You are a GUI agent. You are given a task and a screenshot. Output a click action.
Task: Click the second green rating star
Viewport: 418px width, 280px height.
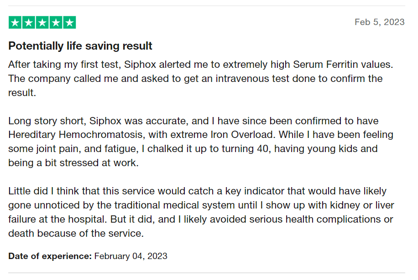pos(29,22)
